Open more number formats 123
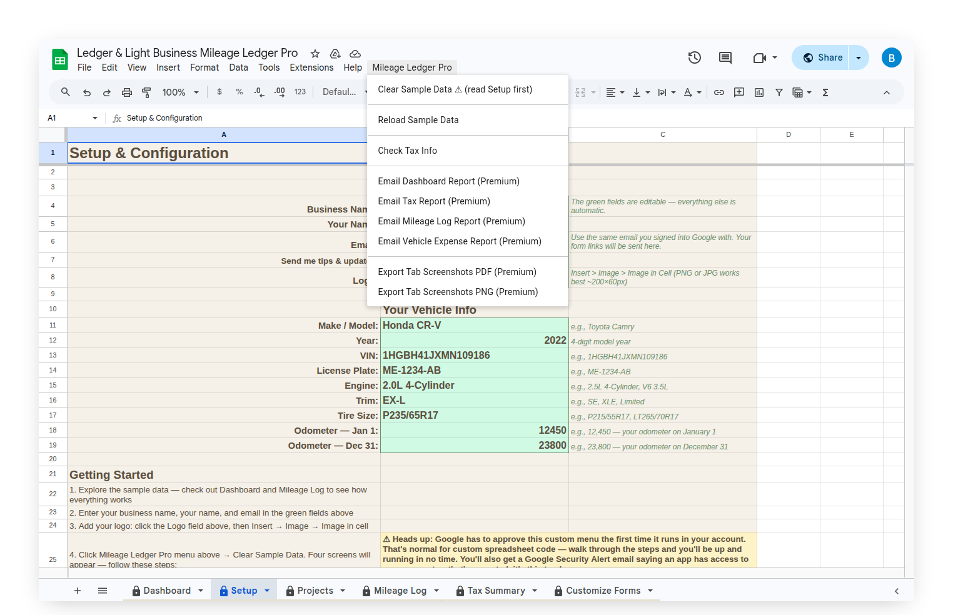This screenshot has width=953, height=615. click(300, 92)
